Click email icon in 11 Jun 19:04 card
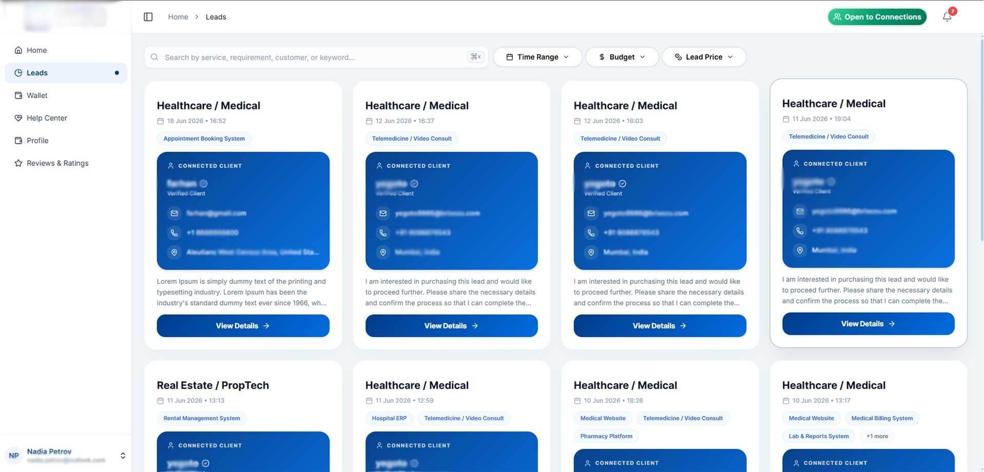 pos(800,211)
